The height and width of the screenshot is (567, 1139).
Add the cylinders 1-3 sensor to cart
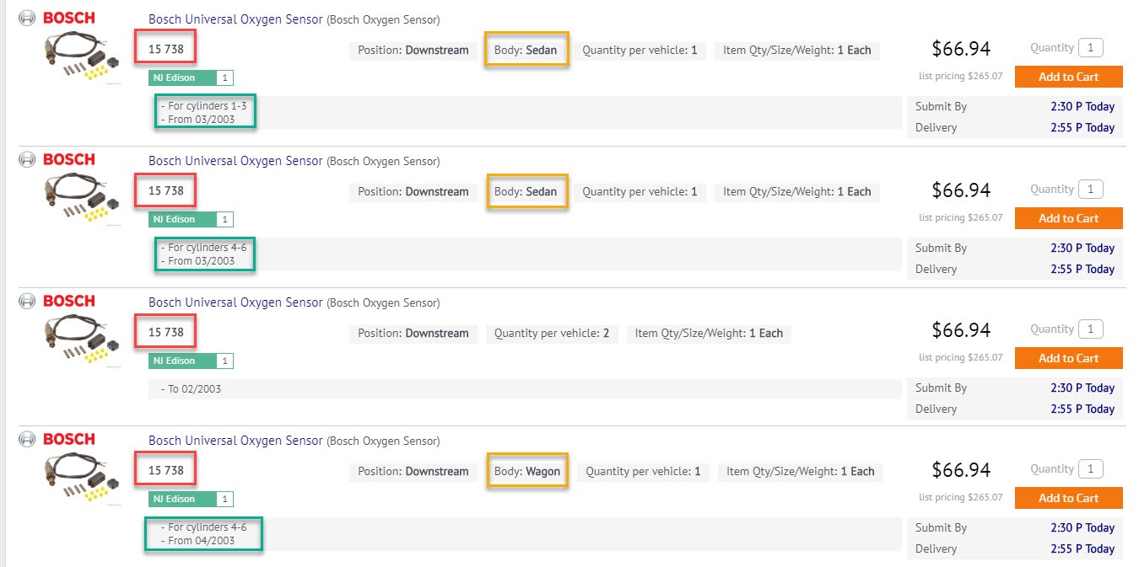pos(1068,77)
